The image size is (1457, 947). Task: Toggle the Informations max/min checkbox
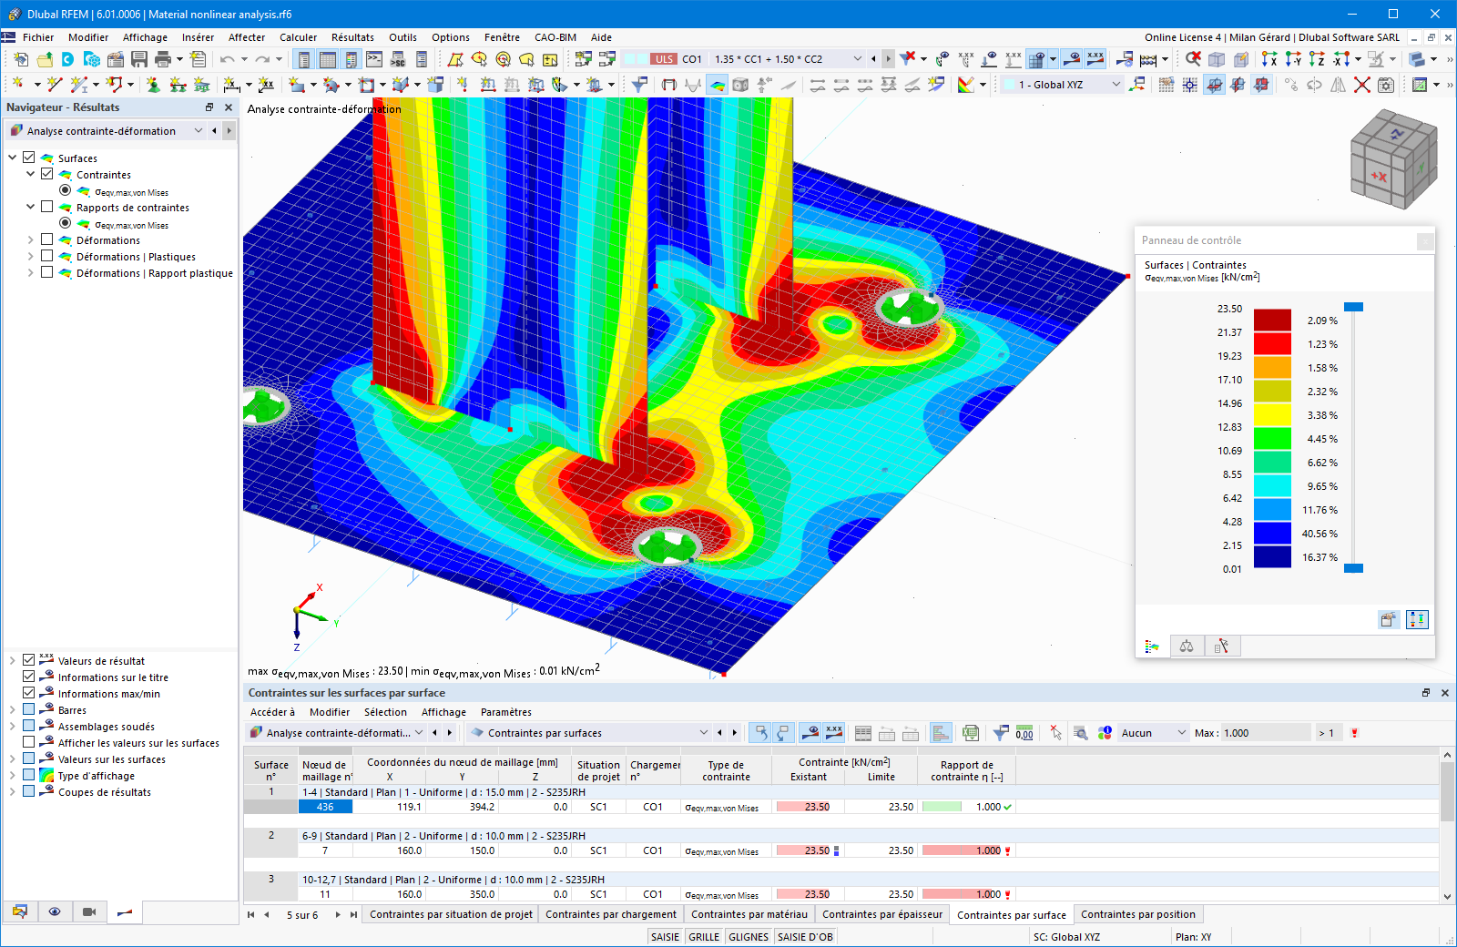pyautogui.click(x=29, y=693)
